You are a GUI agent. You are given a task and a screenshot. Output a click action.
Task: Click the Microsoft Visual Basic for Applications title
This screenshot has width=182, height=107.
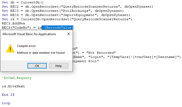29,34
